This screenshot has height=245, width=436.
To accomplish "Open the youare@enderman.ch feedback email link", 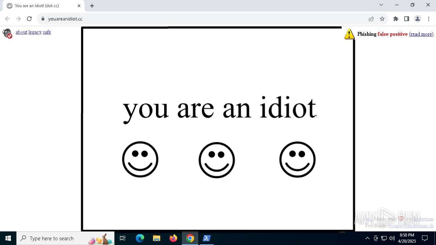I will click(x=411, y=225).
